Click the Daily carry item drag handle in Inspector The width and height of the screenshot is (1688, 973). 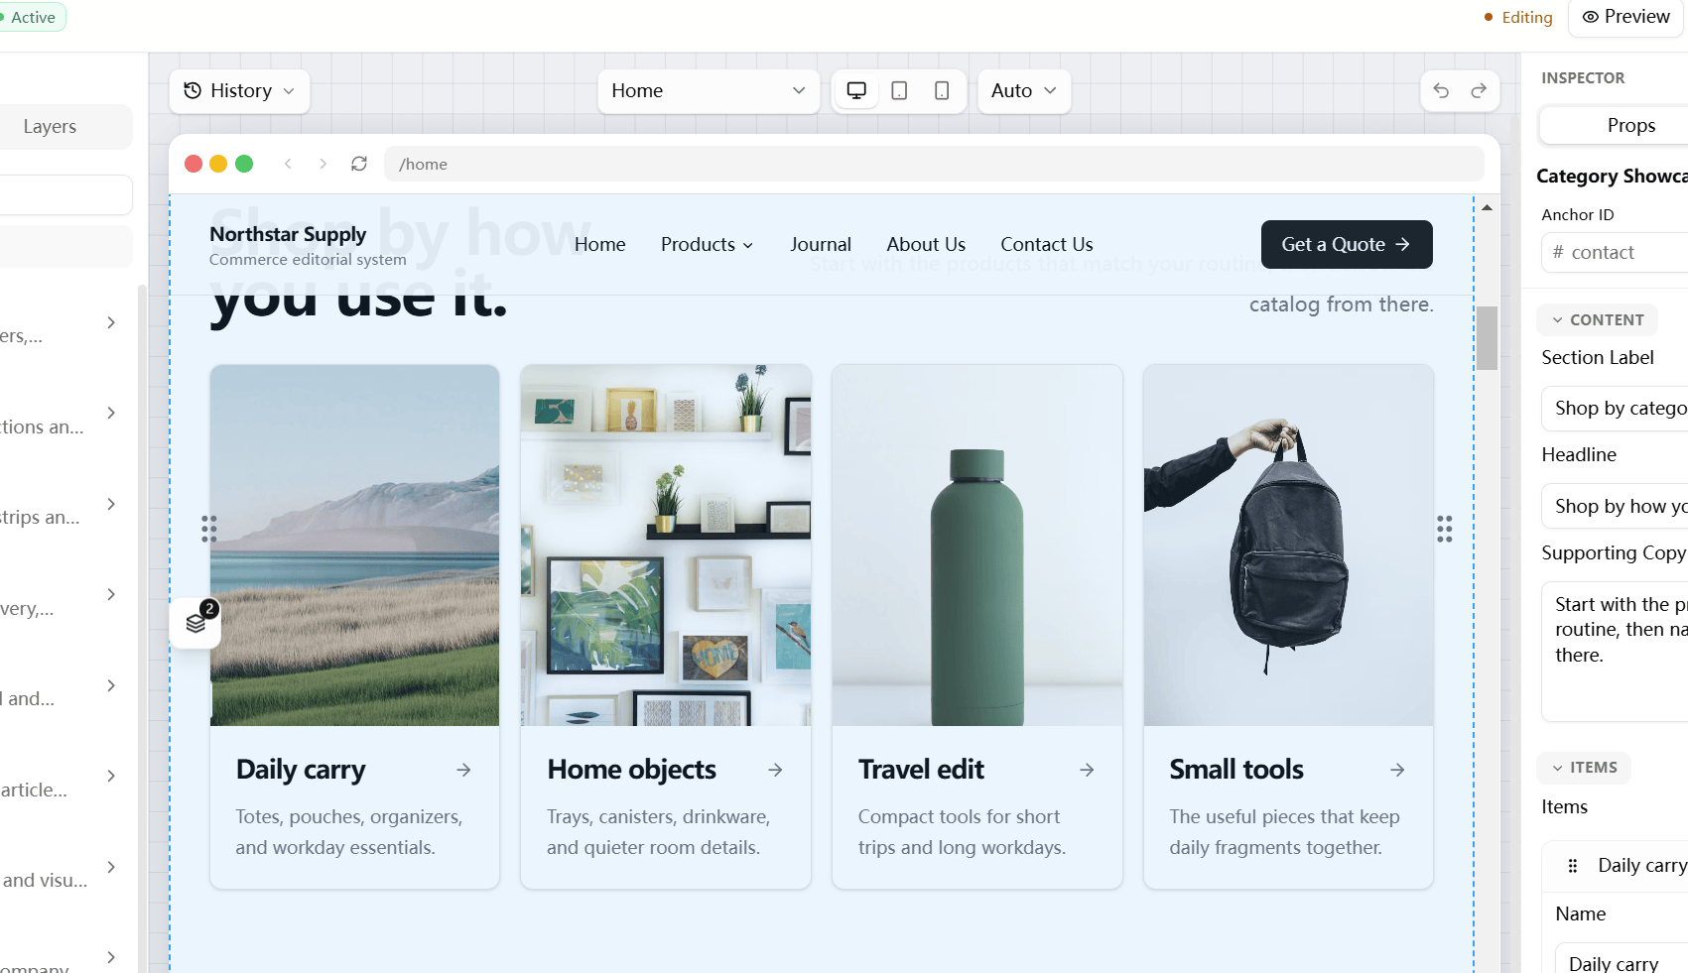pyautogui.click(x=1573, y=866)
